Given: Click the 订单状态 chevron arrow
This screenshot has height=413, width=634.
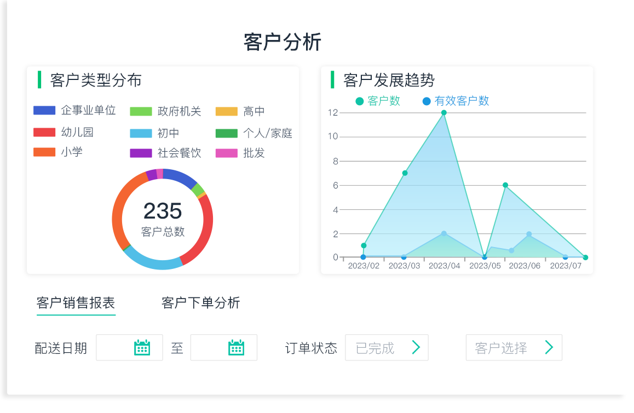Looking at the screenshot, I should [416, 347].
